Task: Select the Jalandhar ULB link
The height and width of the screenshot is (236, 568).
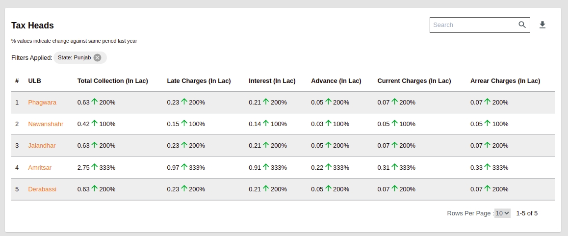Action: click(42, 146)
